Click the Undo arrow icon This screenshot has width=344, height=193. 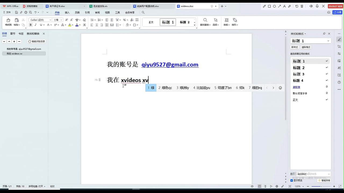35,12
